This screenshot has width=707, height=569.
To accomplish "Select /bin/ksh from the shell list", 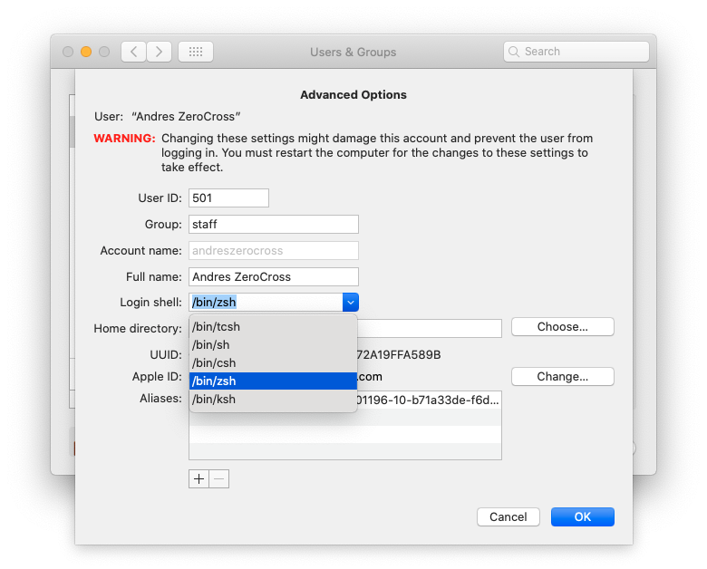I will coord(273,399).
